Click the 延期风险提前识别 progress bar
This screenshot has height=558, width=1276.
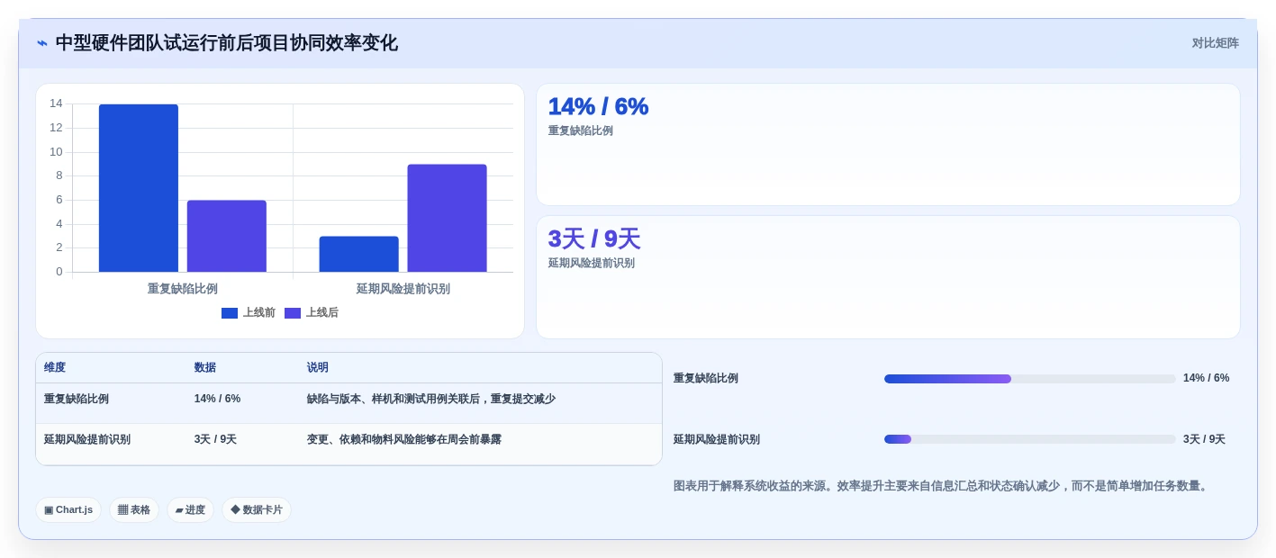point(1030,439)
